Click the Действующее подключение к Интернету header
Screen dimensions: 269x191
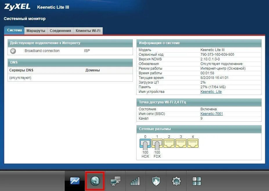pyautogui.click(x=70, y=43)
